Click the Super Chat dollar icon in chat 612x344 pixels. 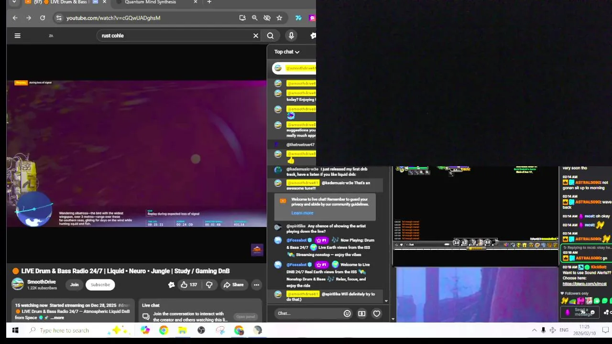point(362,313)
